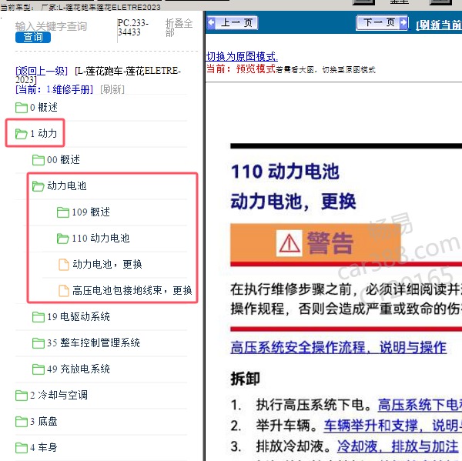462x461 pixels.
Task: Select 35 整车控制管理系统 tree label
Action: pos(93,343)
